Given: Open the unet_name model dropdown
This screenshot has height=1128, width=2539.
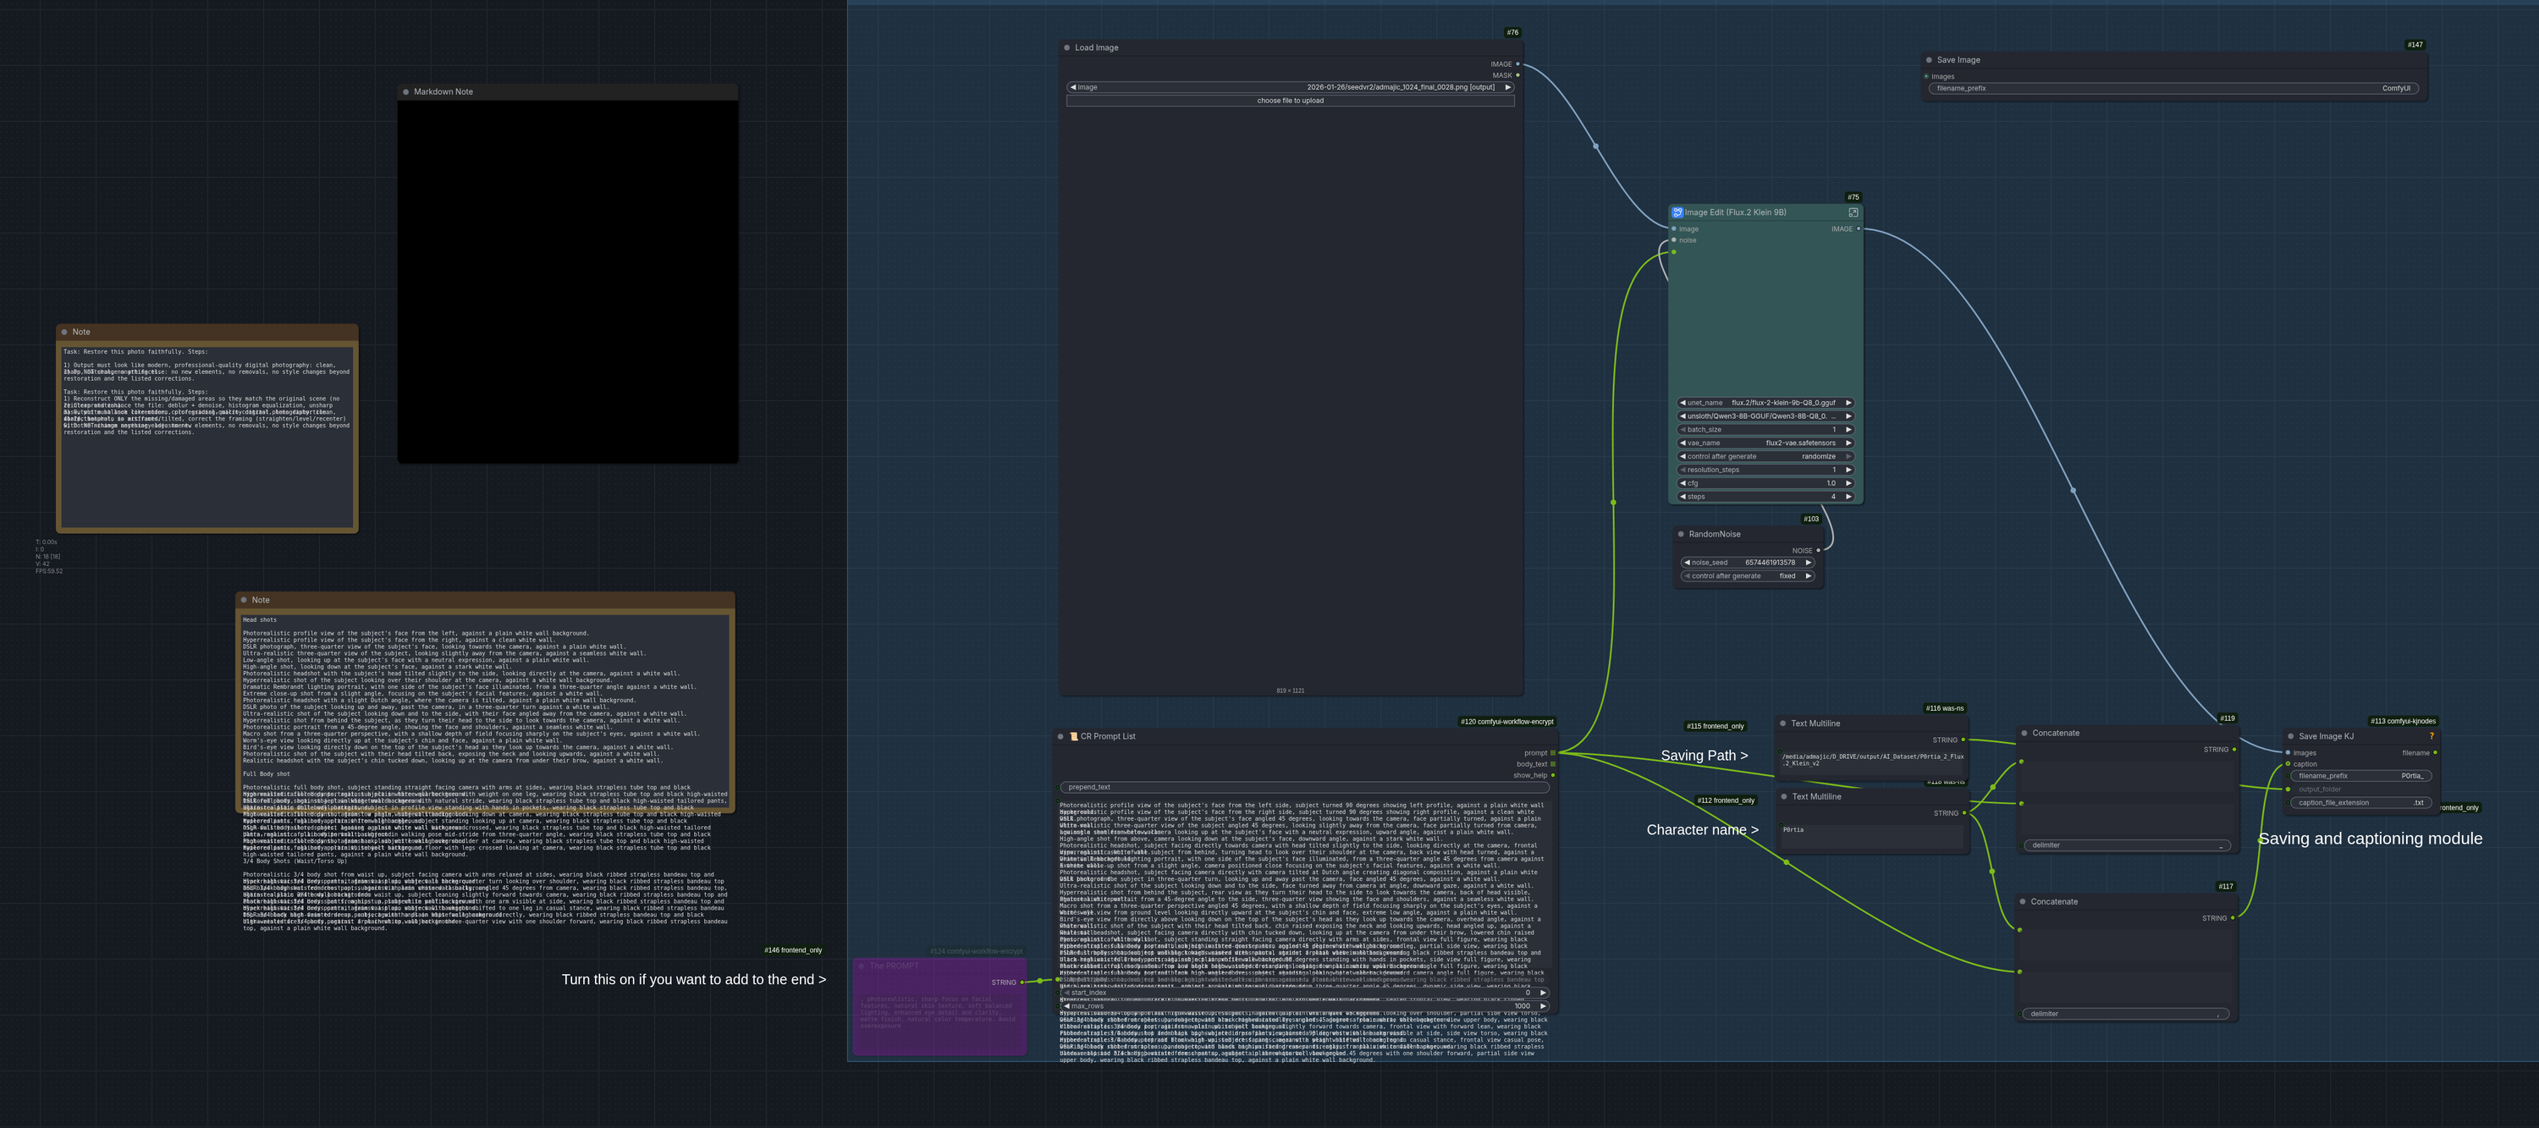Looking at the screenshot, I should coord(1765,403).
